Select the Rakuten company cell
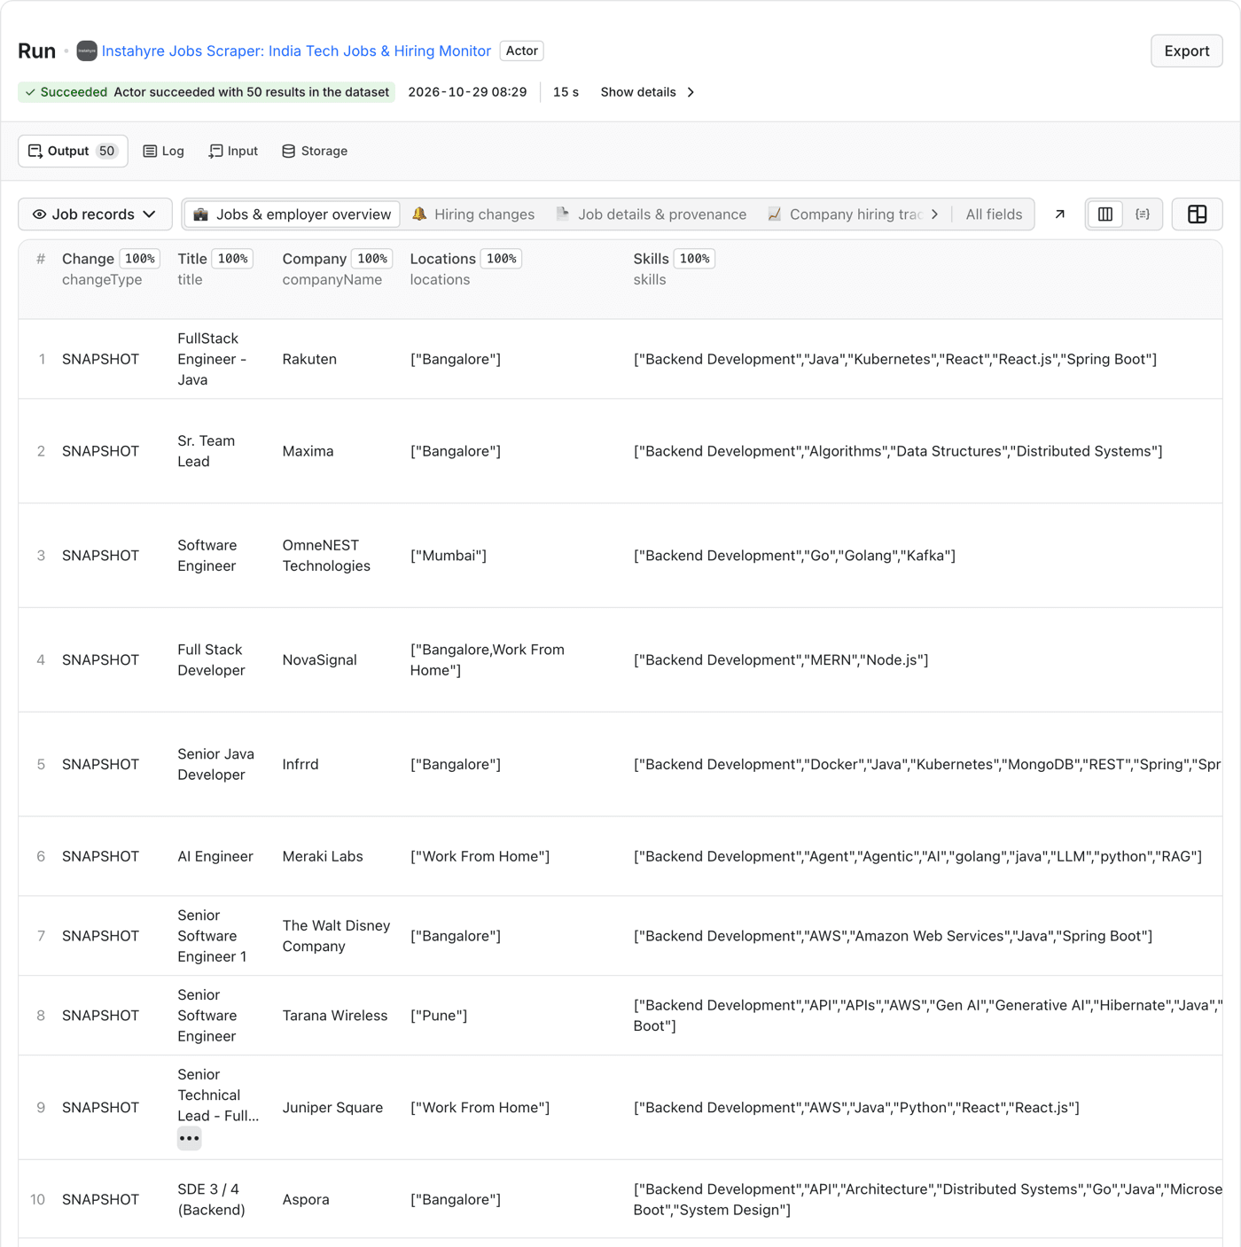Viewport: 1241px width, 1247px height. [x=309, y=359]
